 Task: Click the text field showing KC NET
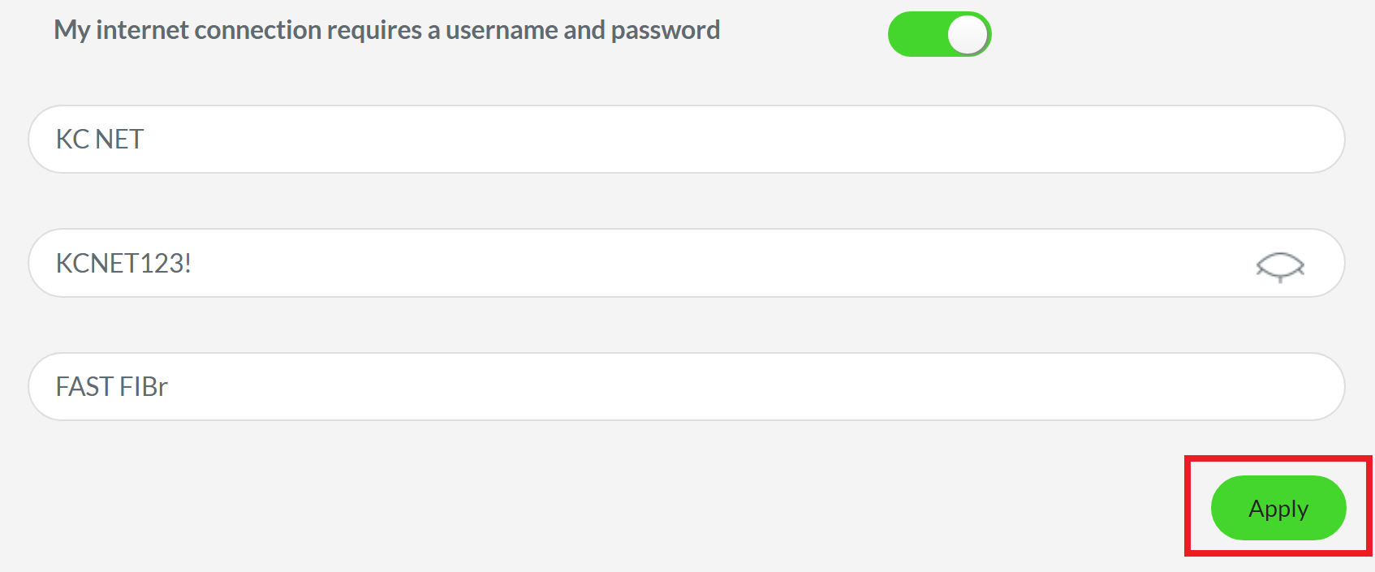686,139
